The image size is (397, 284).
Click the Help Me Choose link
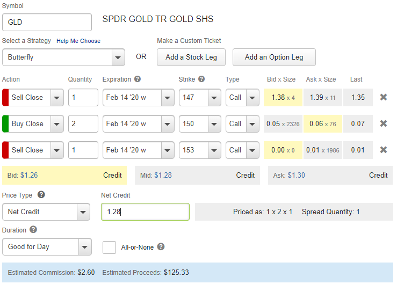coord(78,41)
